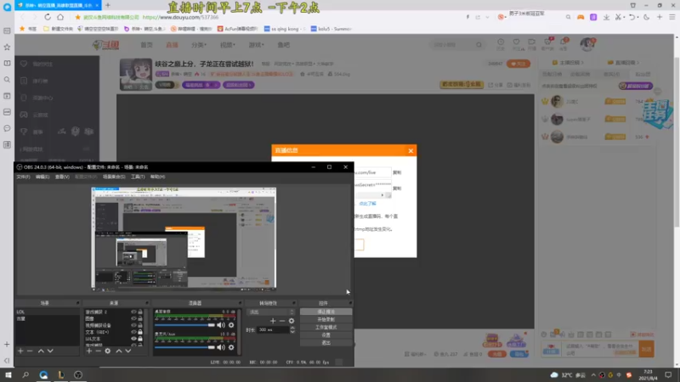Toggle night mode moon icon
The height and width of the screenshot is (382, 680).
click(x=647, y=17)
